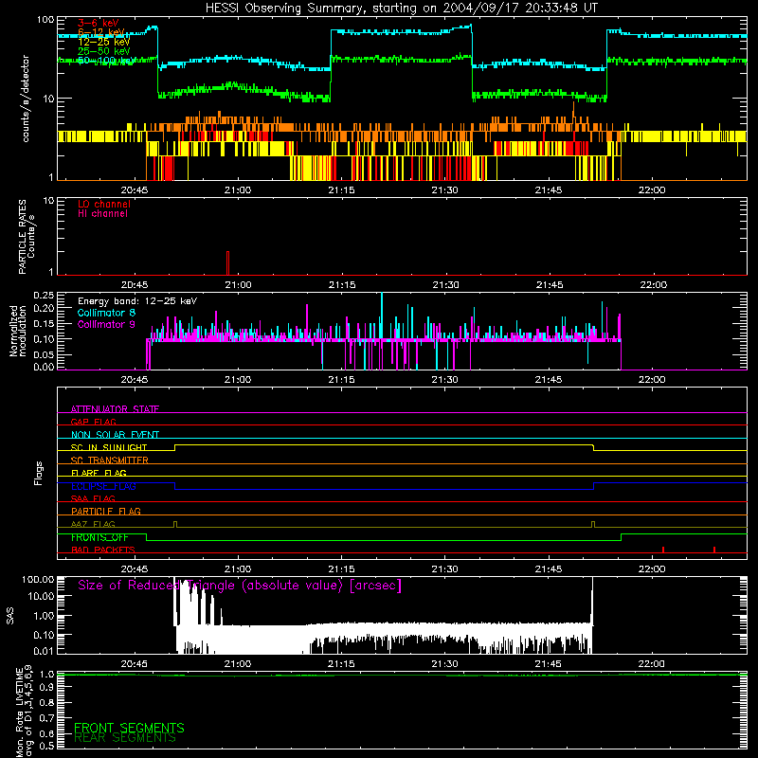Click the 'counts/s/detector' axis label
This screenshot has width=758, height=758.
pos(26,99)
